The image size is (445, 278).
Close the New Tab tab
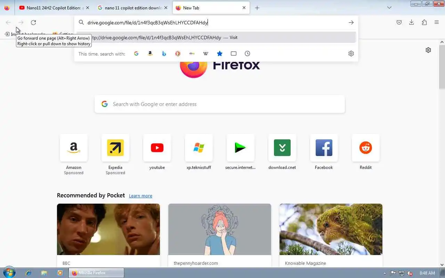coord(244,8)
